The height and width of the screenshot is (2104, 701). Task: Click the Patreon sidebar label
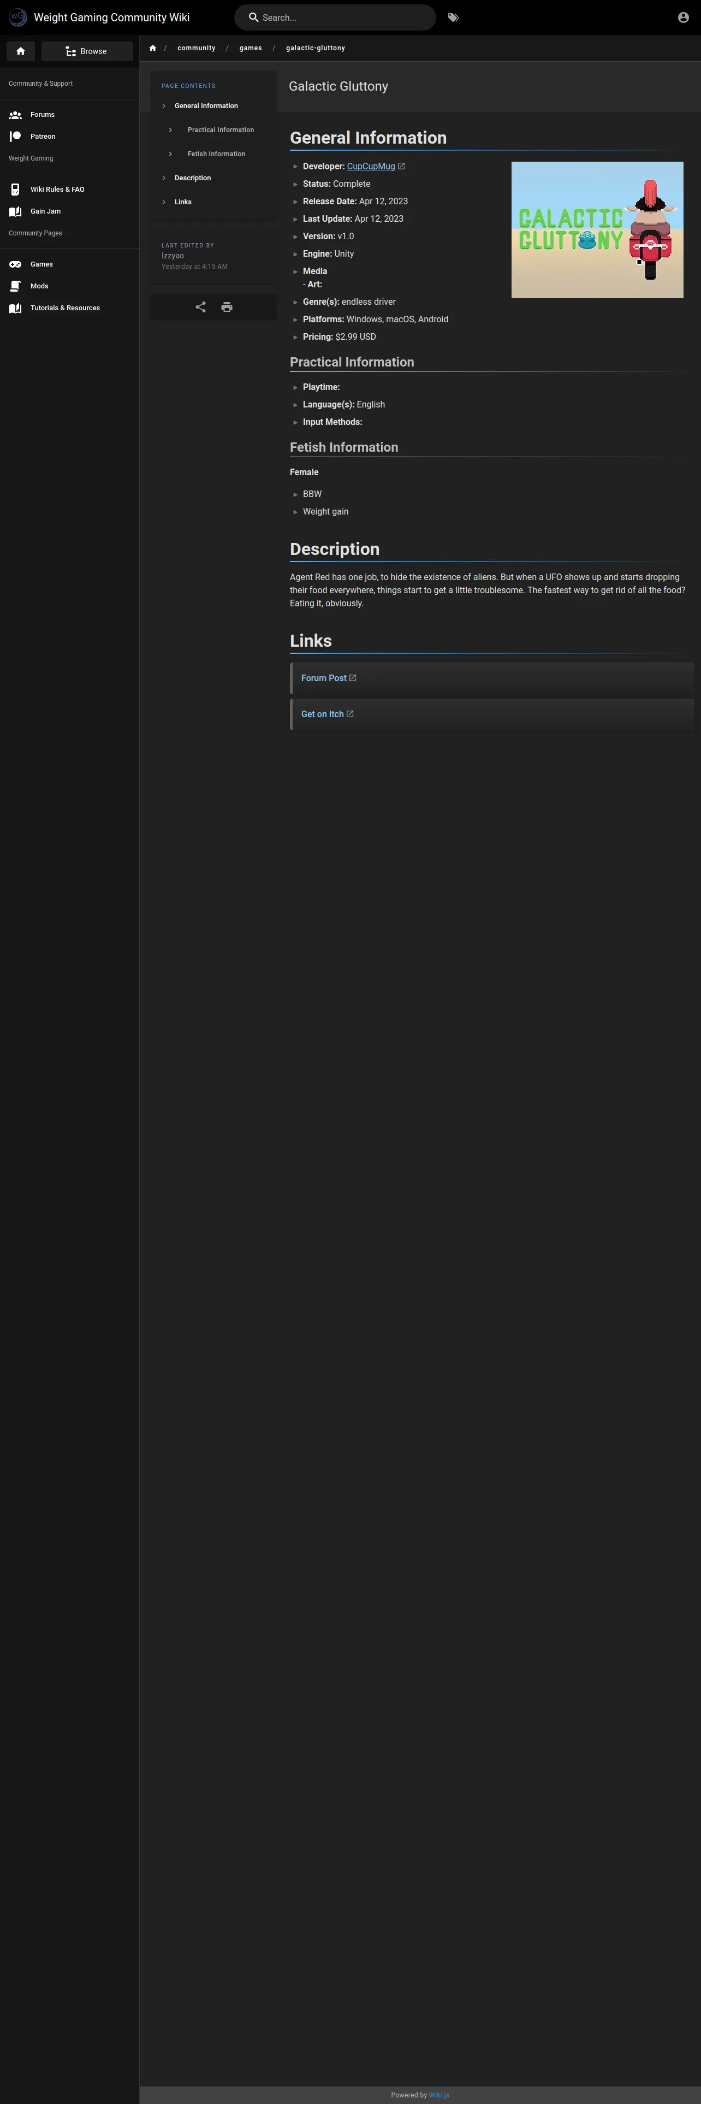click(x=43, y=137)
